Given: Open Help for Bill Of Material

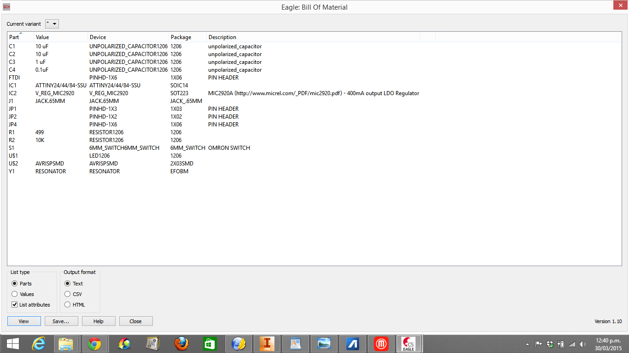Looking at the screenshot, I should pos(99,321).
